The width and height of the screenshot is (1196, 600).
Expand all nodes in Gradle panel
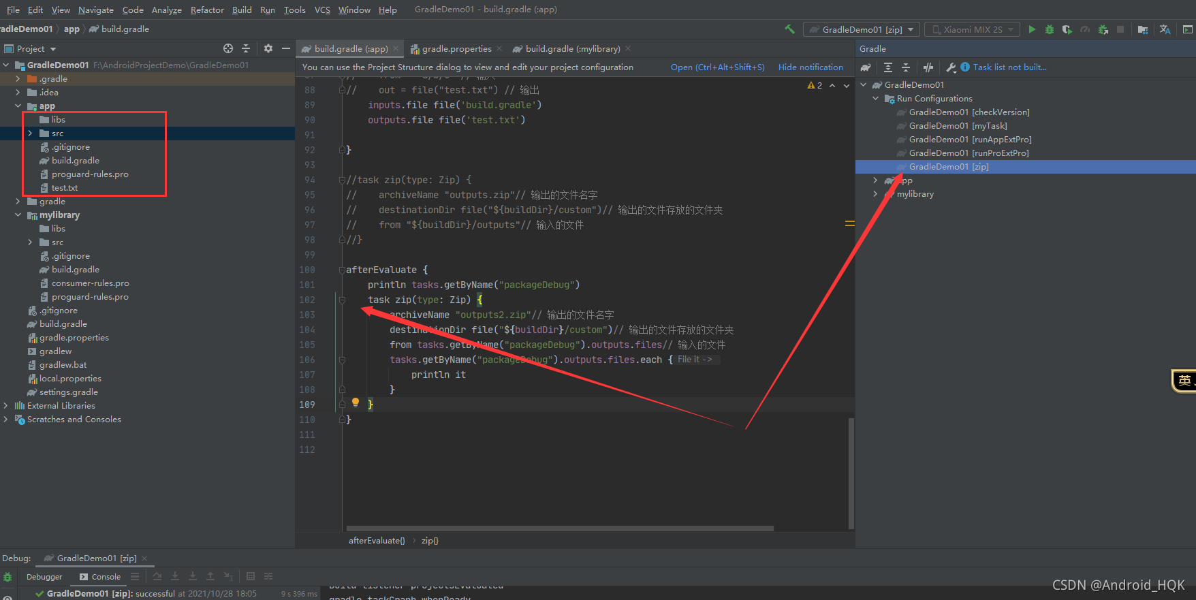888,67
